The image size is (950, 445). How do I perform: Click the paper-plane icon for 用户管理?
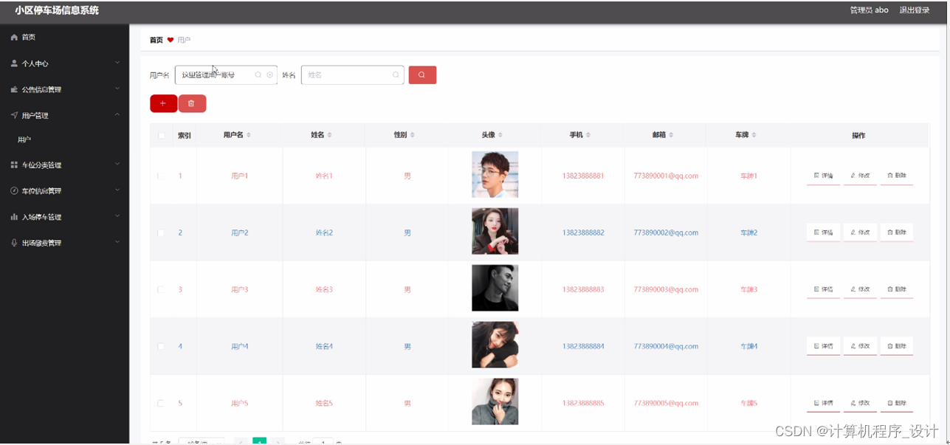tap(14, 115)
